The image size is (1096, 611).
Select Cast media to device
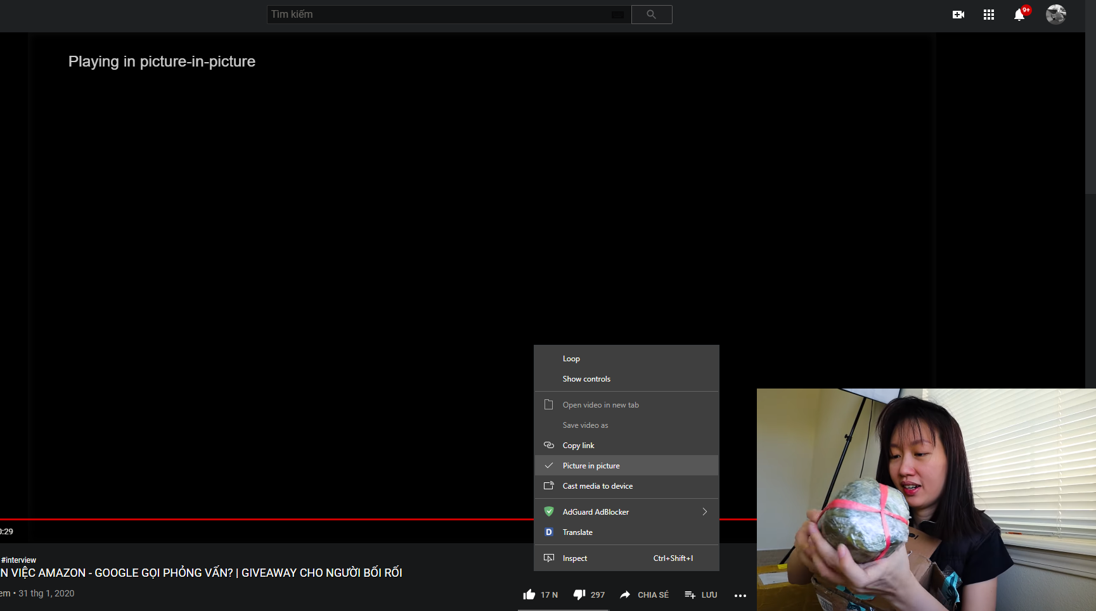point(626,486)
